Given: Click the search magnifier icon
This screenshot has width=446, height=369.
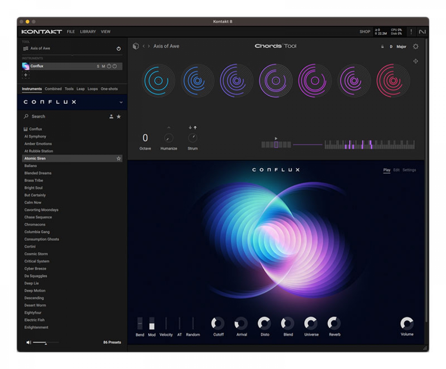Looking at the screenshot, I should point(26,116).
